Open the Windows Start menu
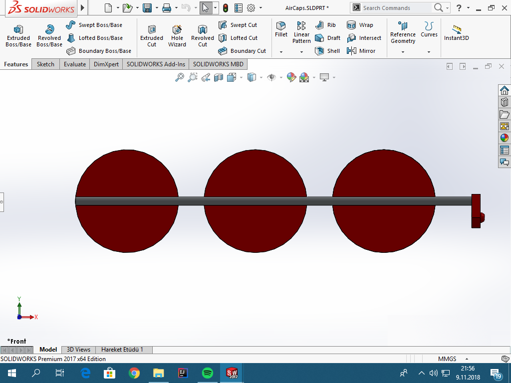Viewport: 511px width, 383px height. (12, 373)
